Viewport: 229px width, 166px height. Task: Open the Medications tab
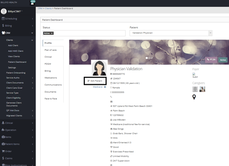point(51,78)
